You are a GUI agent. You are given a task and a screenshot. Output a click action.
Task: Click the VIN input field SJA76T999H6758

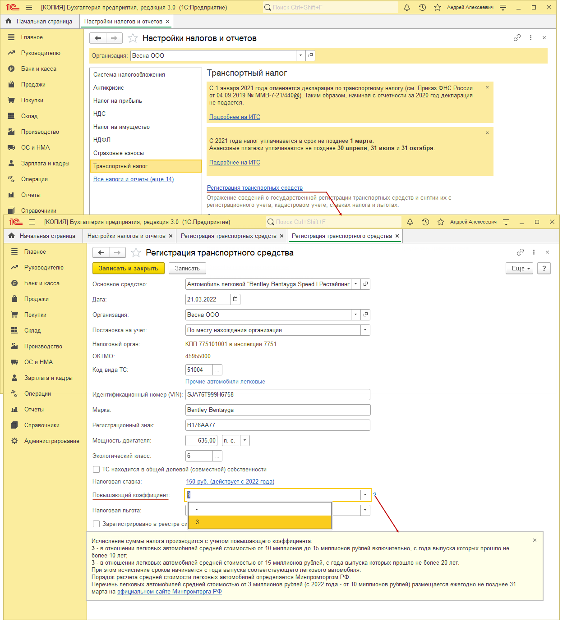(x=278, y=394)
